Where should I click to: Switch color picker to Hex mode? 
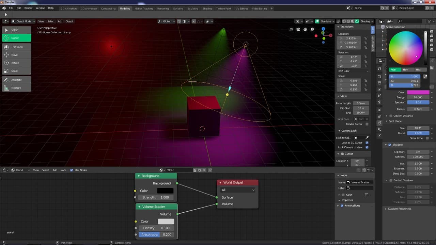418,70
